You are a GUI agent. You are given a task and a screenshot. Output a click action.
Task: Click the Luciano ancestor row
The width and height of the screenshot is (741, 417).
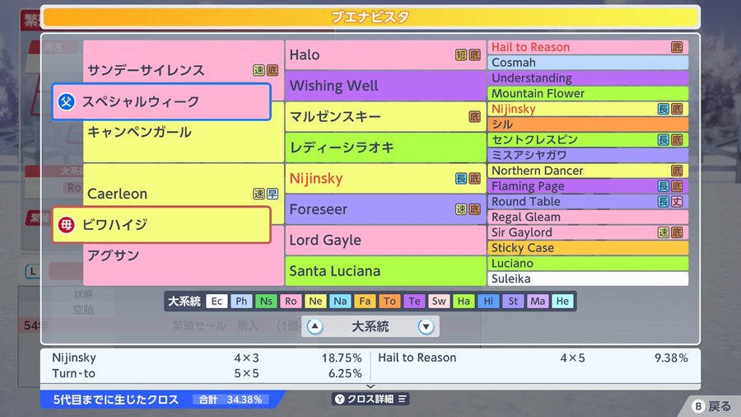click(x=588, y=264)
